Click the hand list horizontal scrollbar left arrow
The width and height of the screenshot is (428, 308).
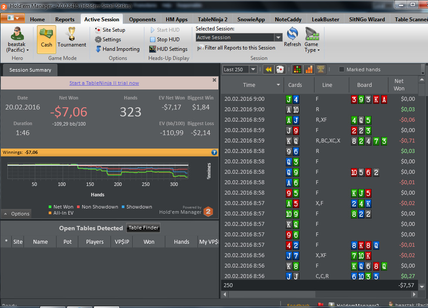(x=225, y=295)
